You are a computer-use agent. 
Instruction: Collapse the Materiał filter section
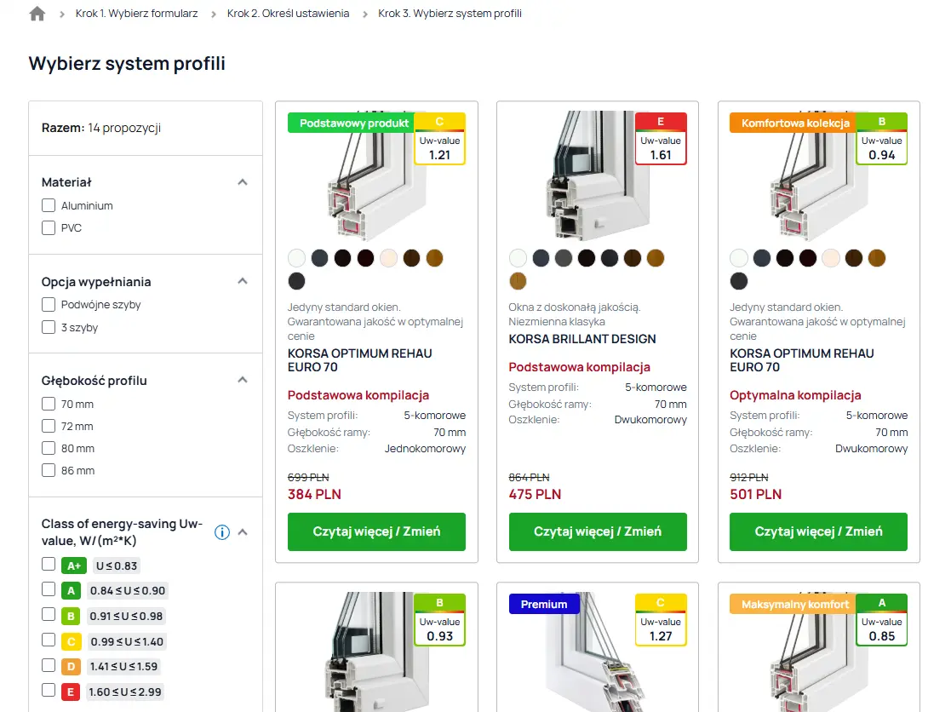point(243,182)
